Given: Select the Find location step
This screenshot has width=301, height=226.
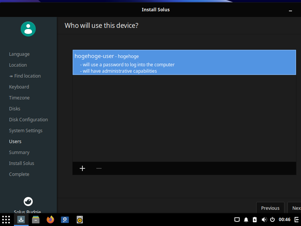Looking at the screenshot, I should 25,76.
